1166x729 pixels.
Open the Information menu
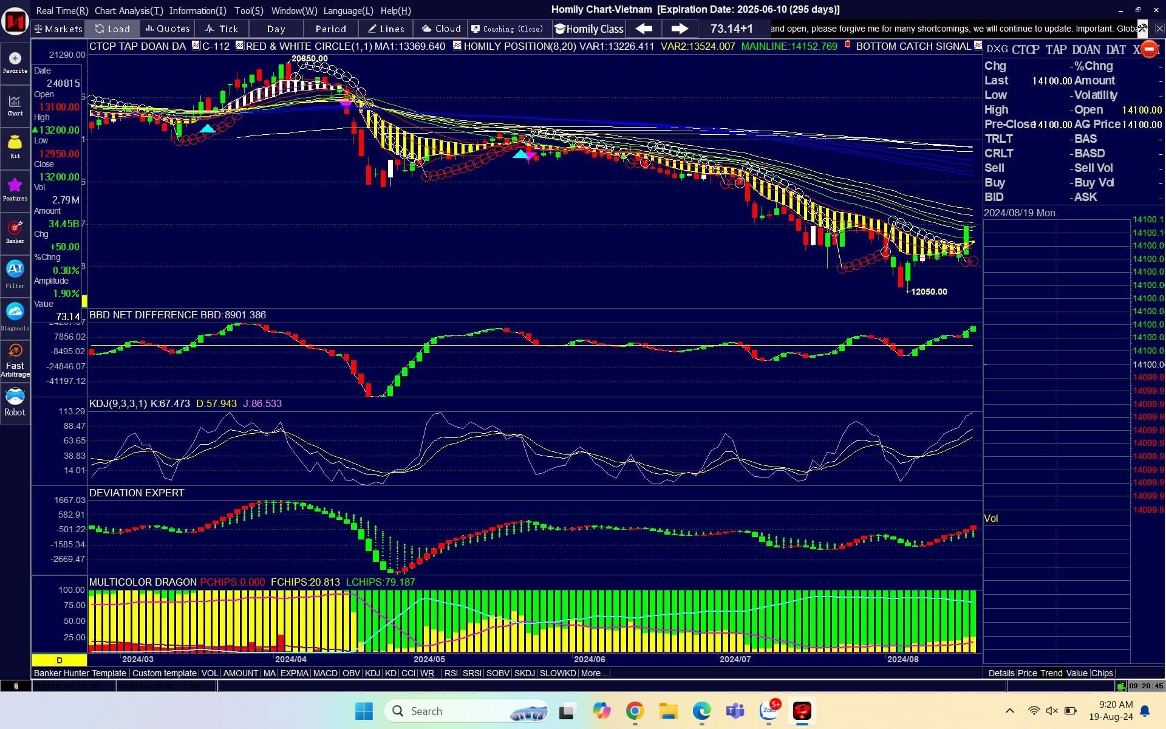(197, 10)
